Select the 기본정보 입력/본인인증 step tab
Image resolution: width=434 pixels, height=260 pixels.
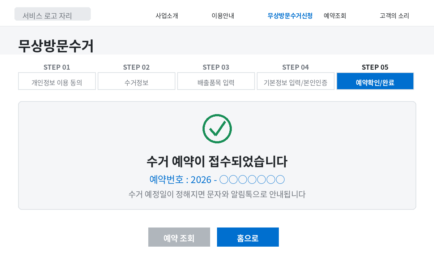(x=295, y=81)
